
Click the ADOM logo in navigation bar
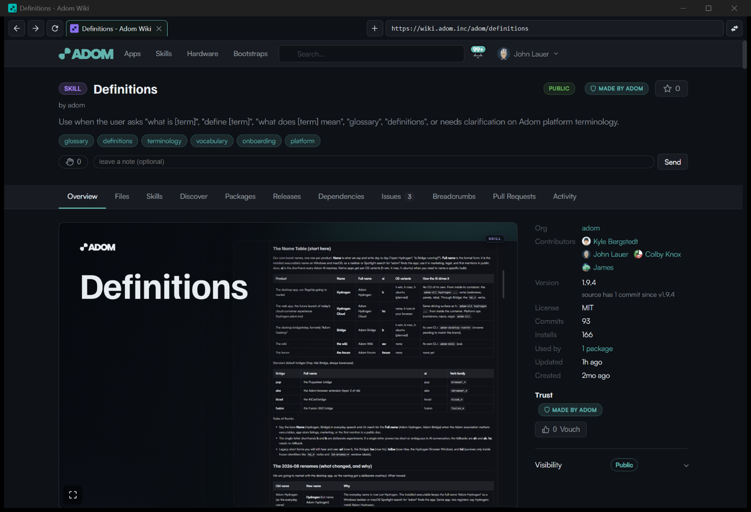86,54
